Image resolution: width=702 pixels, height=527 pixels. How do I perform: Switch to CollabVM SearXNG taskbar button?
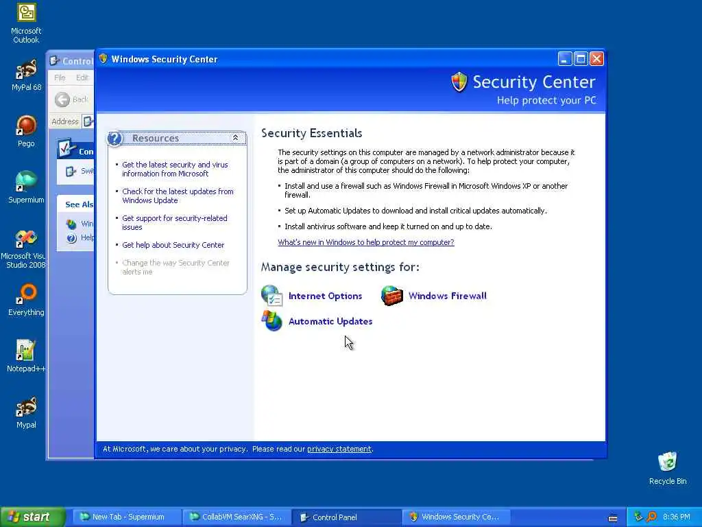(x=237, y=517)
